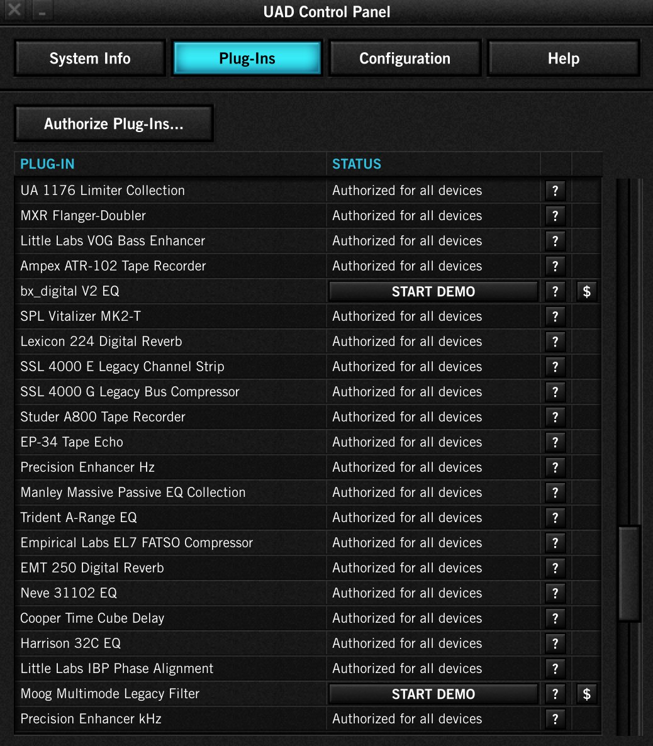This screenshot has height=746, width=653.
Task: Click the Authorize Plug-Ins... button
Action: 114,124
